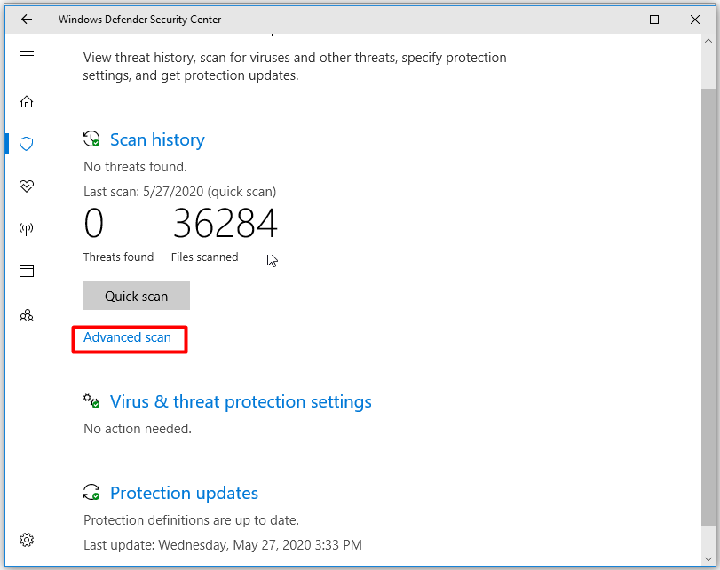720x570 pixels.
Task: Click the vertical scrollbar thumb
Action: click(x=708, y=306)
